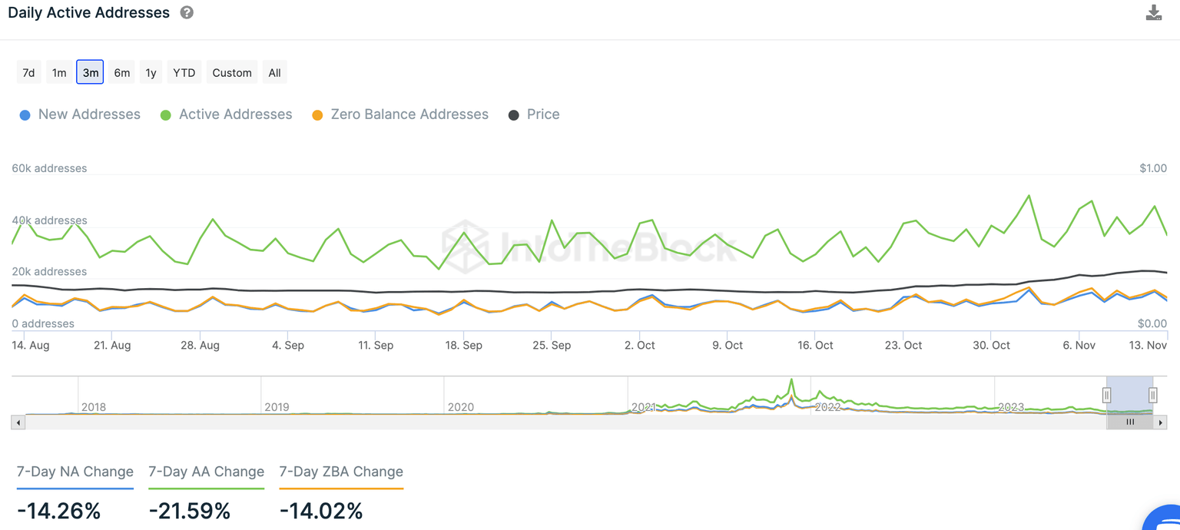1180x530 pixels.
Task: Switch to the 1m range
Action: (x=59, y=73)
